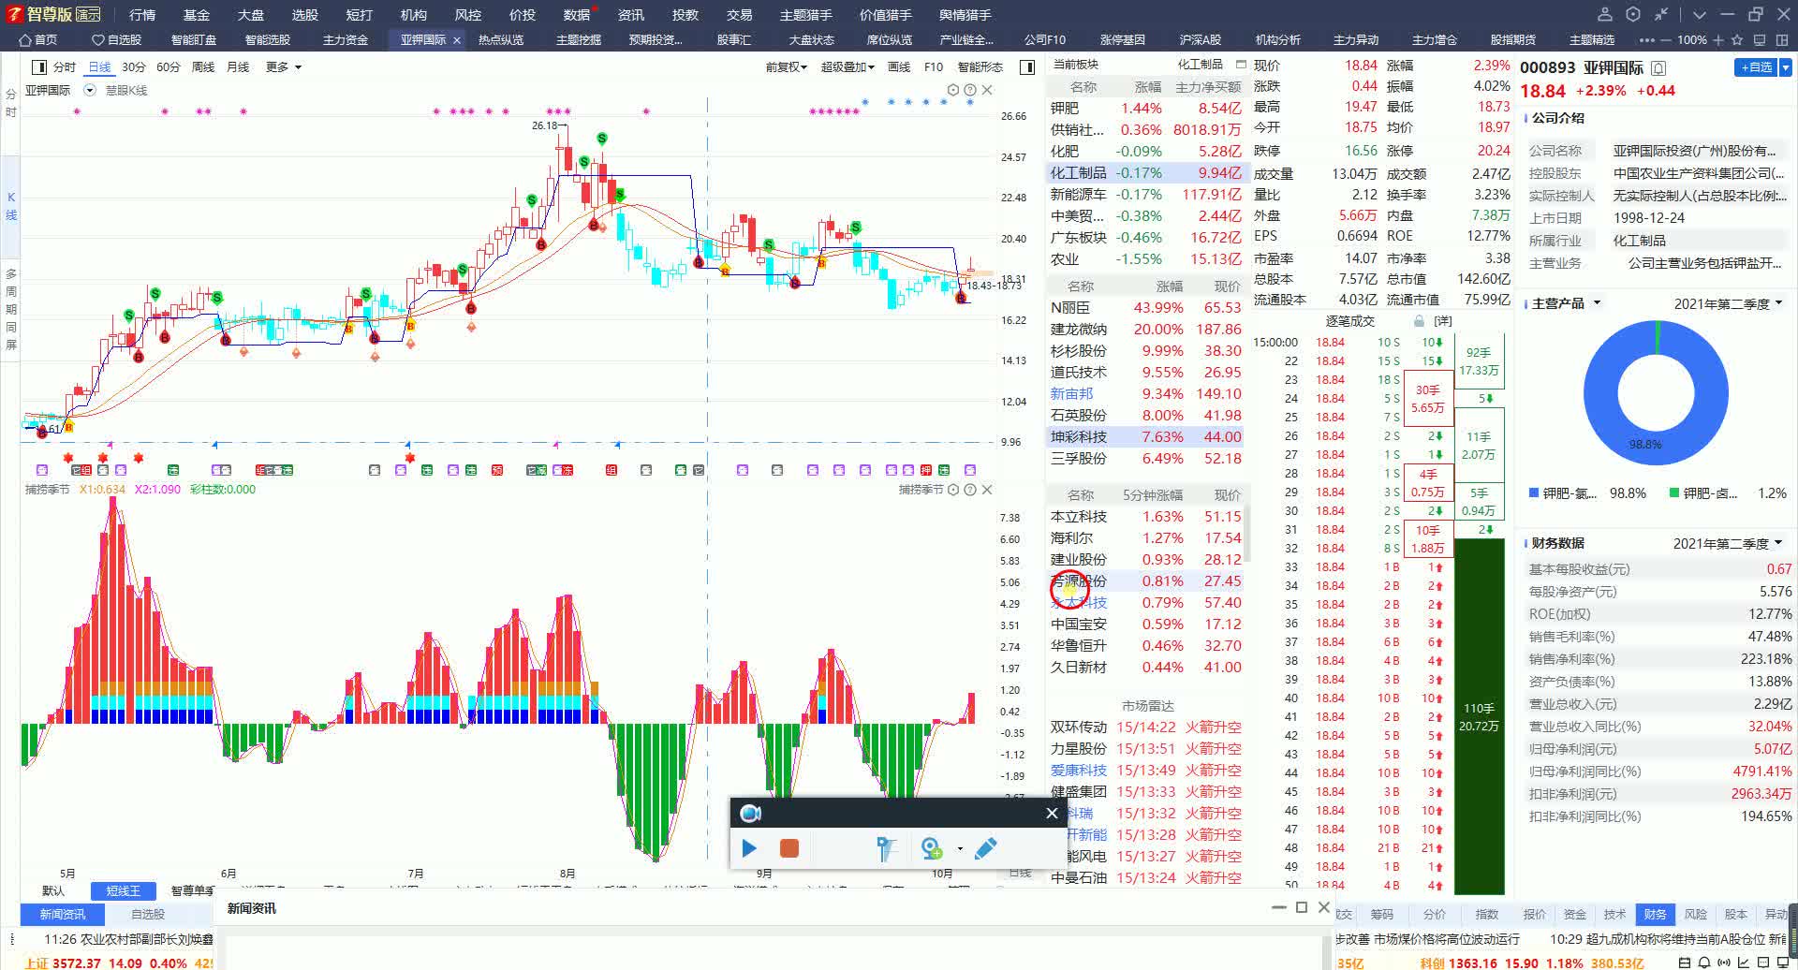Open the 行情 menu
The image size is (1798, 970).
pyautogui.click(x=142, y=15)
